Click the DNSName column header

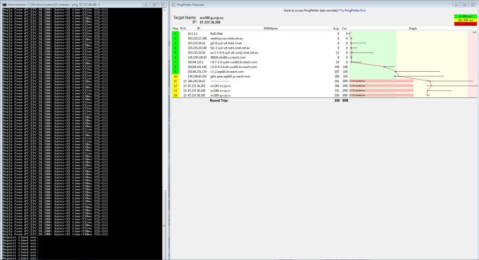[271, 29]
